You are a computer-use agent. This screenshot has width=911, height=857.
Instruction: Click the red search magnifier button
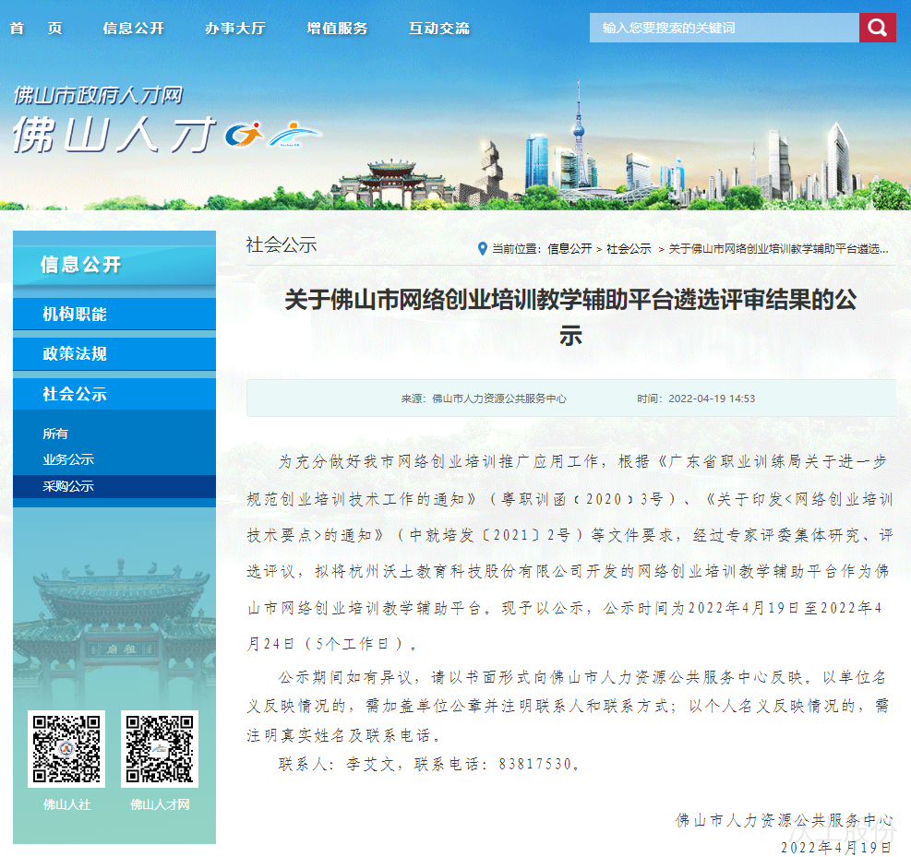877,28
